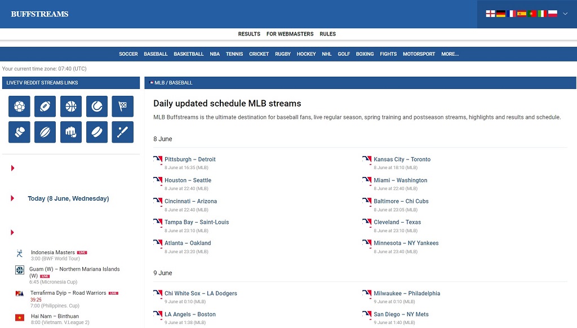Open the LA Angels – Boston stream link
Image resolution: width=577 pixels, height=328 pixels.
pos(190,314)
